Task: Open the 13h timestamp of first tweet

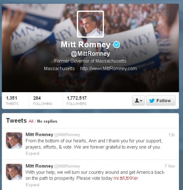Action: (172, 135)
